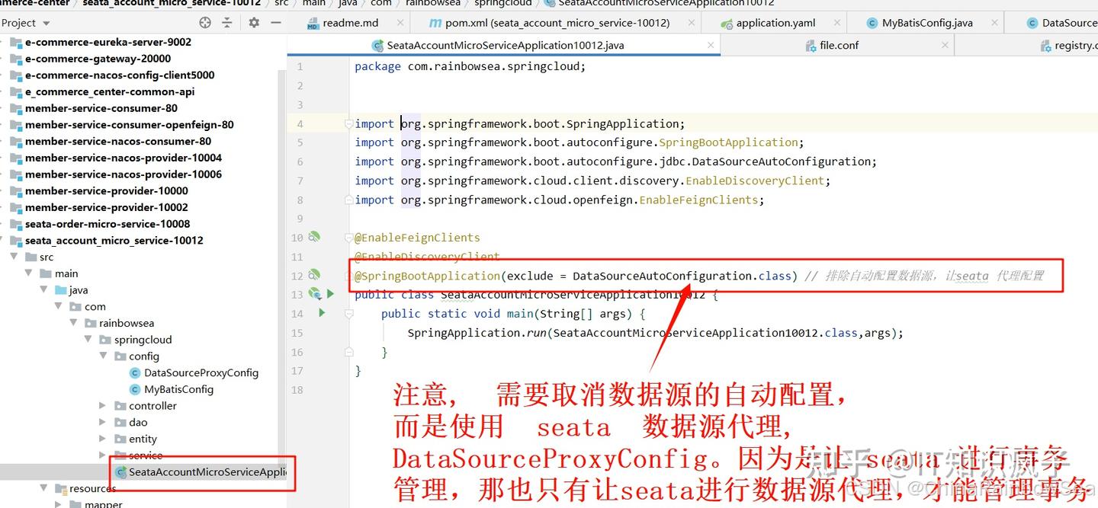Click springcloud in the breadcrumb bar

(502, 3)
